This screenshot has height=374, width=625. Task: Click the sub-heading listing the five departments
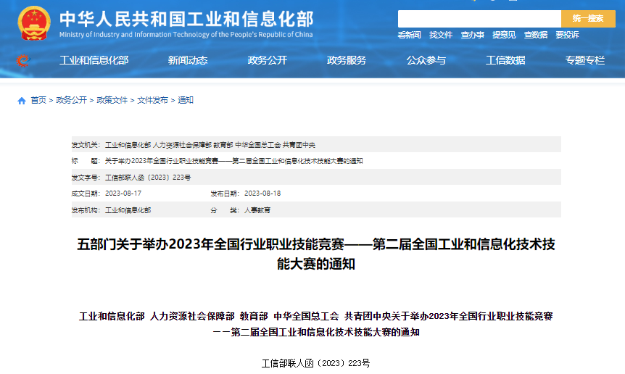click(x=316, y=324)
